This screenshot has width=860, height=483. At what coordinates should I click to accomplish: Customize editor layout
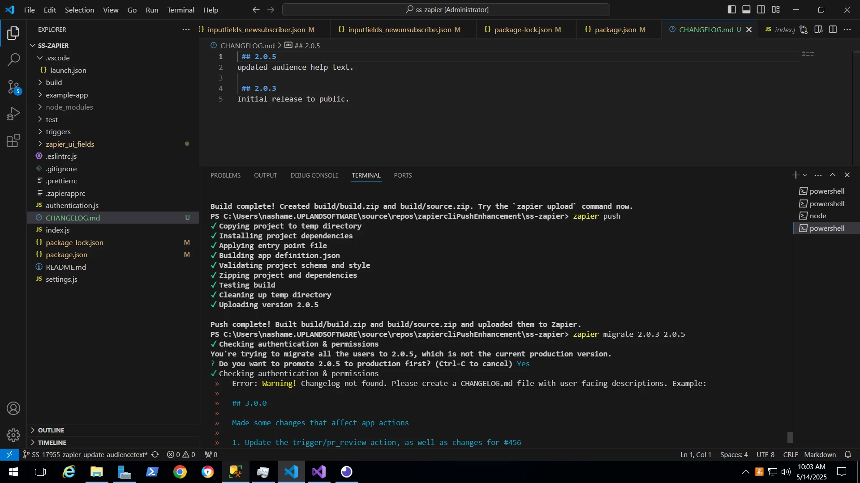pos(776,9)
